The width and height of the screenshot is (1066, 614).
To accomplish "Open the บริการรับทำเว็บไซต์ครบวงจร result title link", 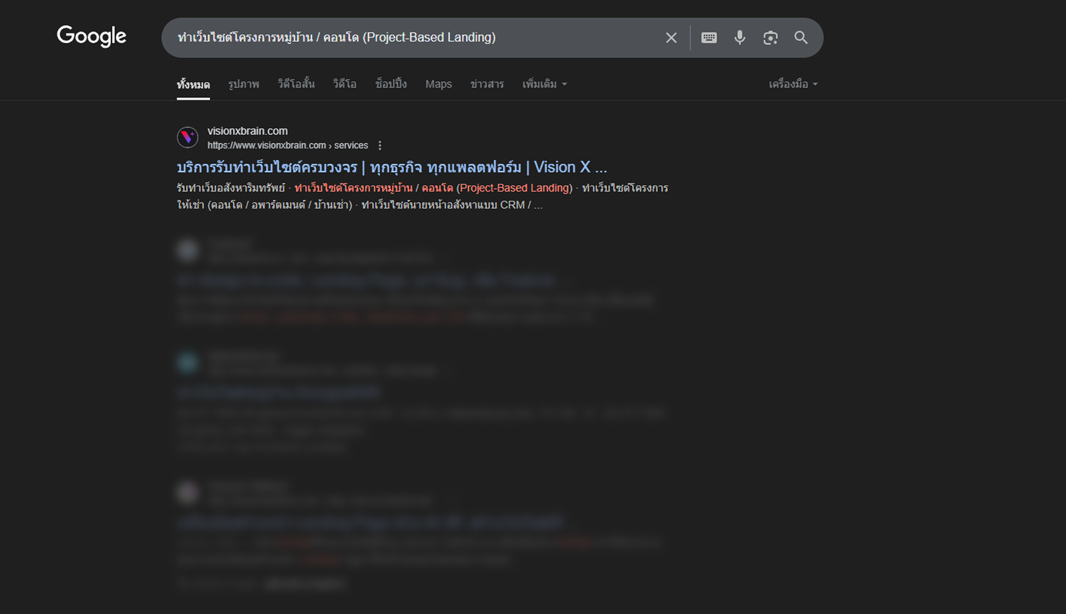I will [391, 167].
